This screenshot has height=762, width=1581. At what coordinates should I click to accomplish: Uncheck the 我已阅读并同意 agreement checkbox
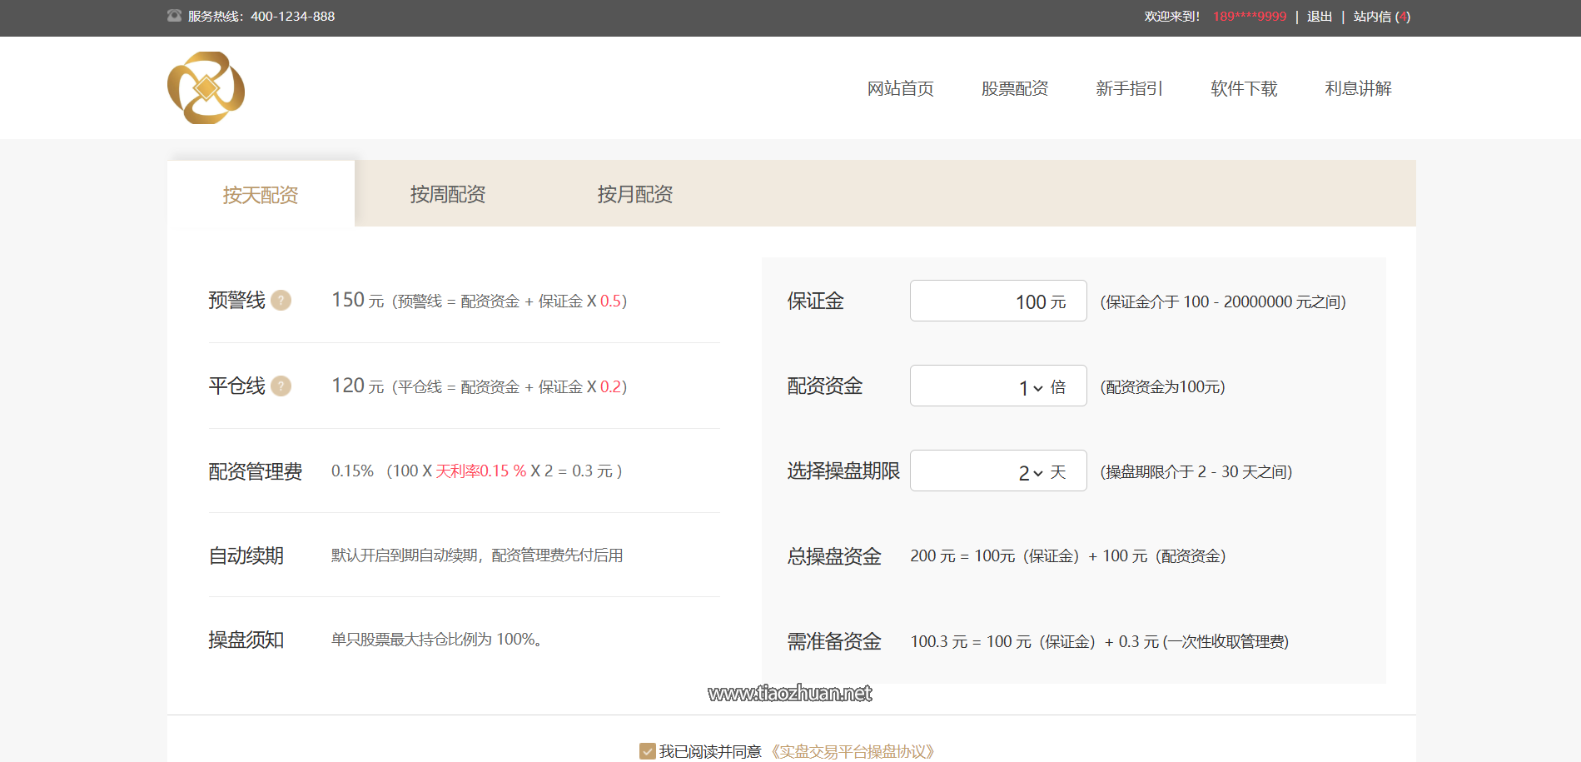[x=647, y=751]
